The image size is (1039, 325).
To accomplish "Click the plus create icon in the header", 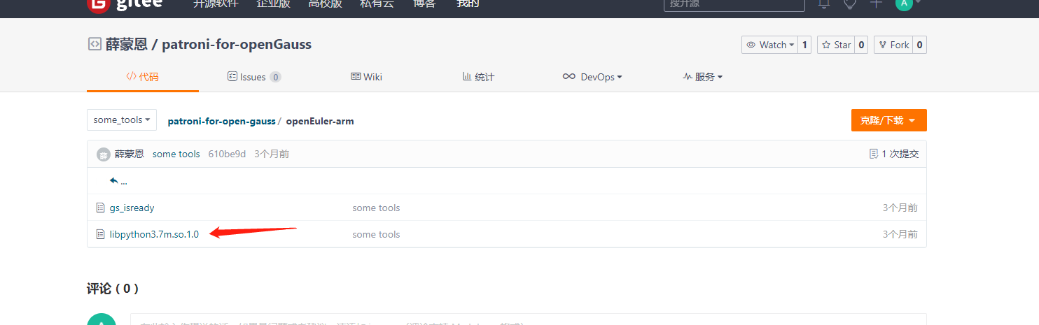I will click(x=876, y=3).
